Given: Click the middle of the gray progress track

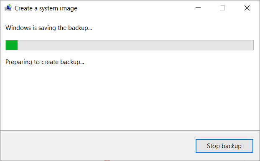Looking at the screenshot, I should 135,45.
